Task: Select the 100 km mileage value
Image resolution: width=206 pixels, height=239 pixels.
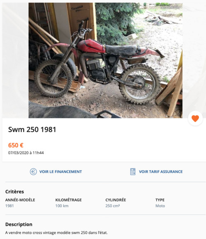Action: click(x=62, y=206)
